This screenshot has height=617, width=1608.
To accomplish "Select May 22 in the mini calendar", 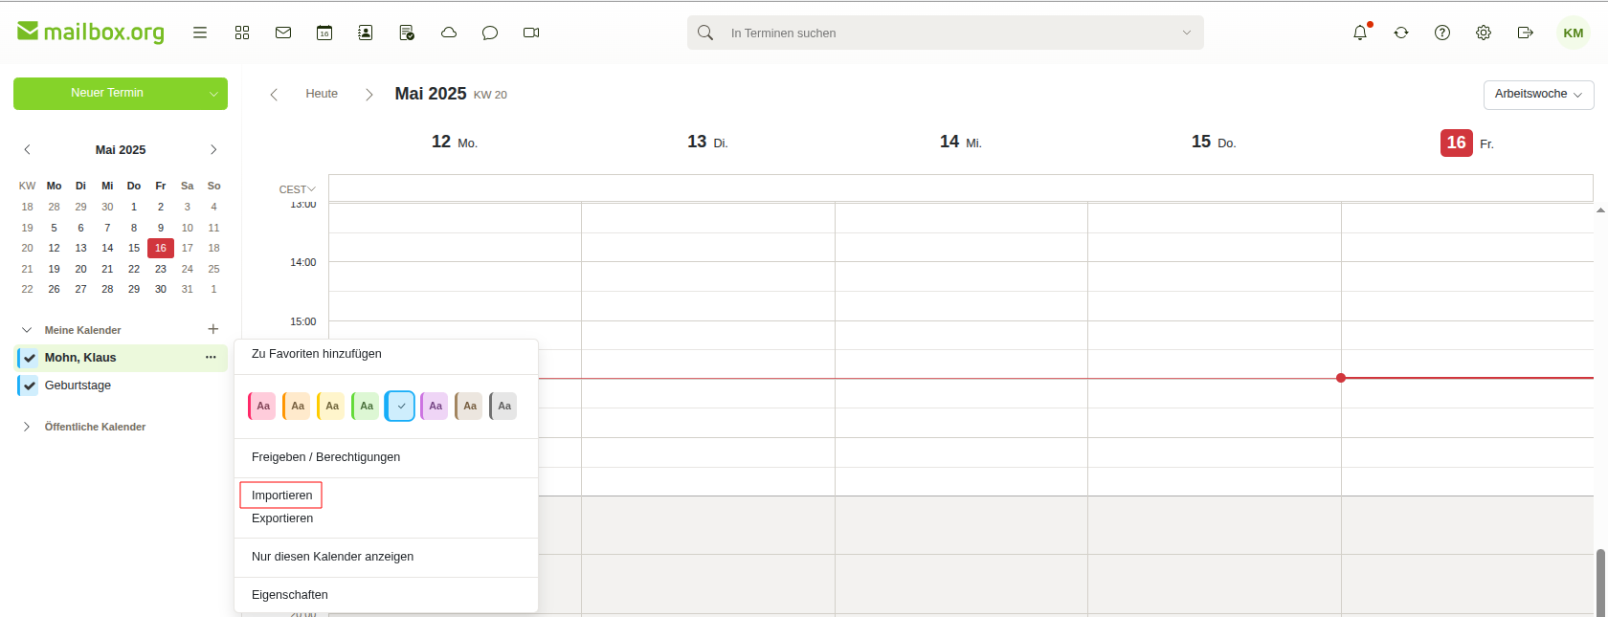I will [x=134, y=269].
